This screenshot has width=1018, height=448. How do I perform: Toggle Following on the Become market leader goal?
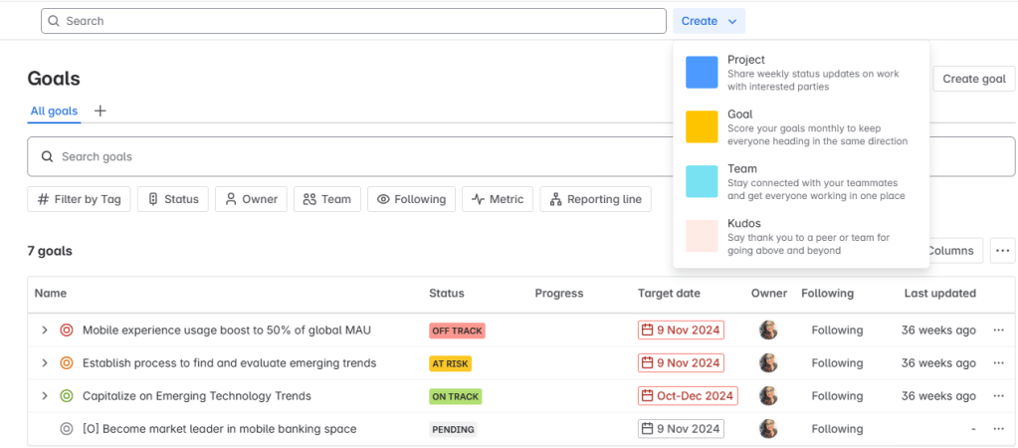coord(837,429)
